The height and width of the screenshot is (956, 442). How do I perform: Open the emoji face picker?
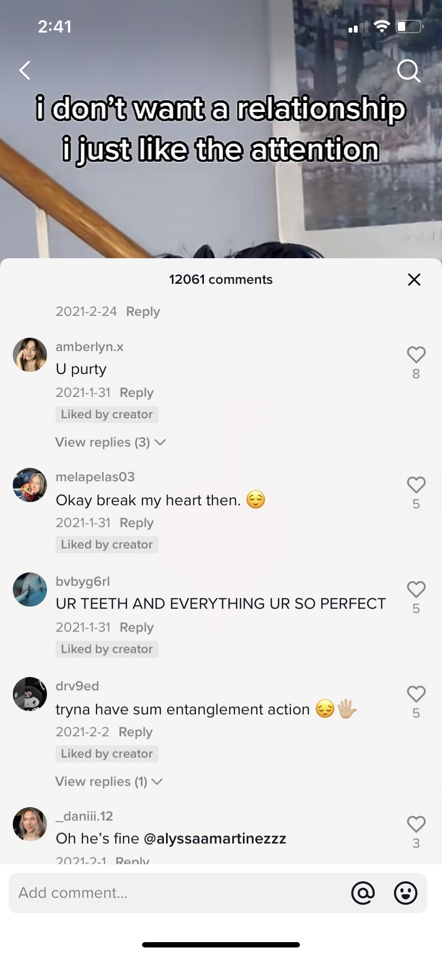tap(406, 893)
